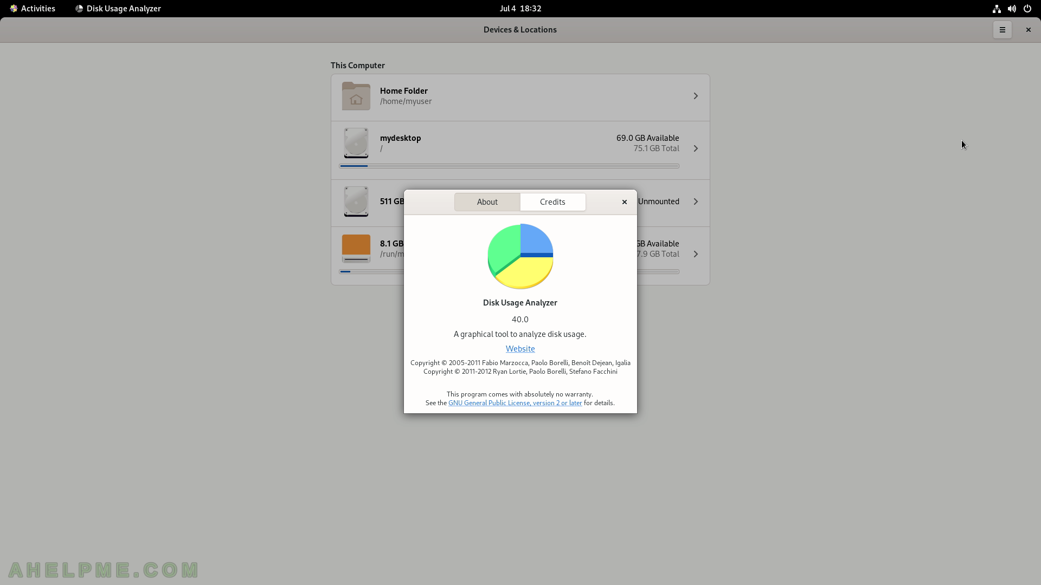Open the hamburger menu in header bar
Screen dimensions: 1041x585
[x=1002, y=30]
